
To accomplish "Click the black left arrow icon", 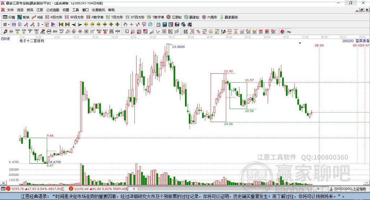I will [74, 25].
